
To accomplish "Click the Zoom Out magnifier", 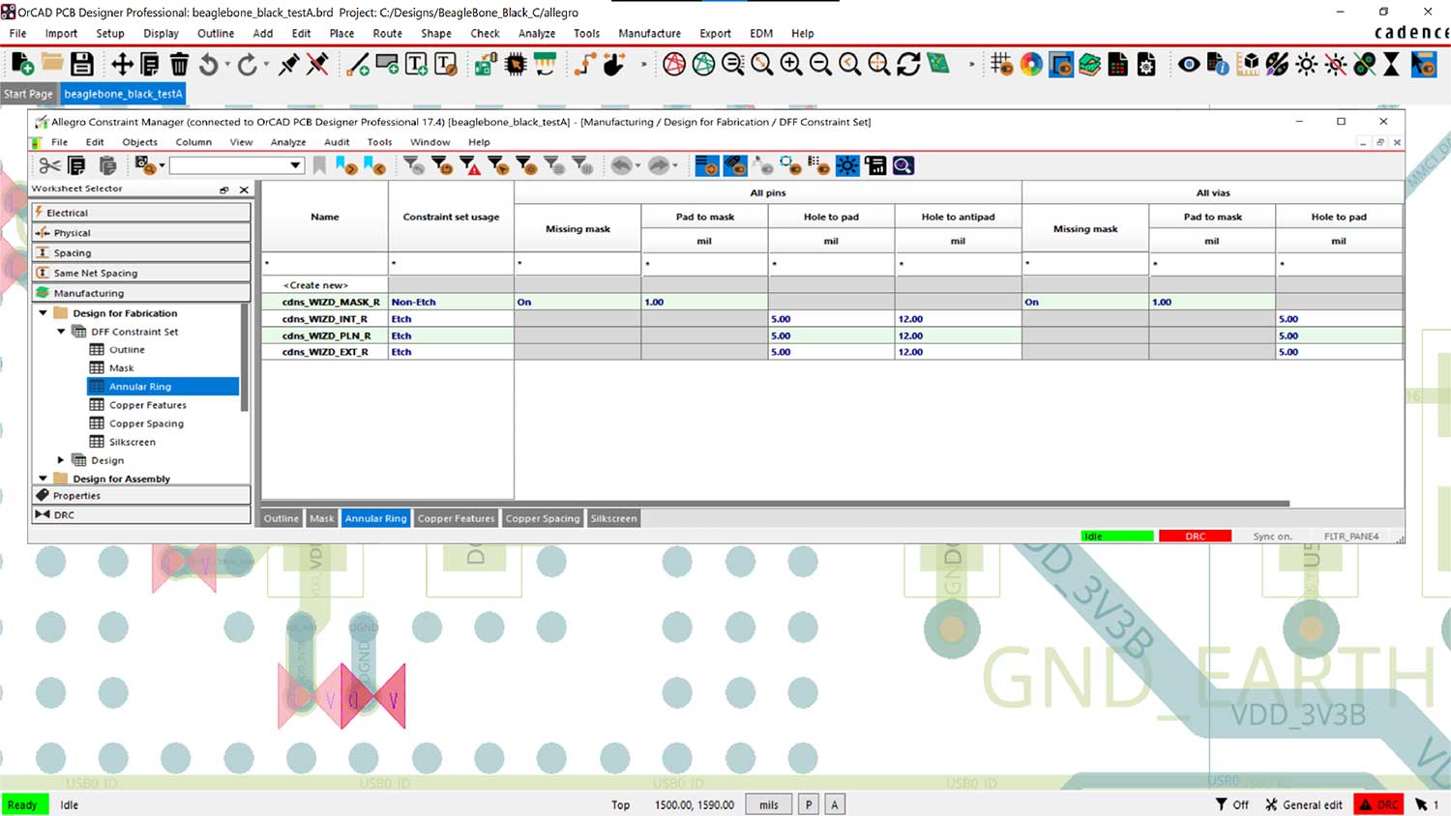I will point(820,64).
